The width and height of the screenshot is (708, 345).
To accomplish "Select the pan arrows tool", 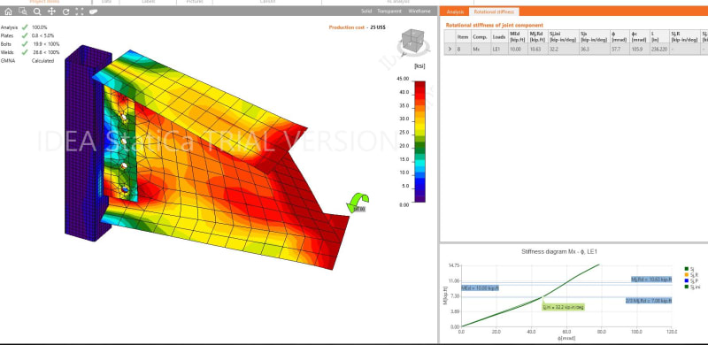I will 51,11.
